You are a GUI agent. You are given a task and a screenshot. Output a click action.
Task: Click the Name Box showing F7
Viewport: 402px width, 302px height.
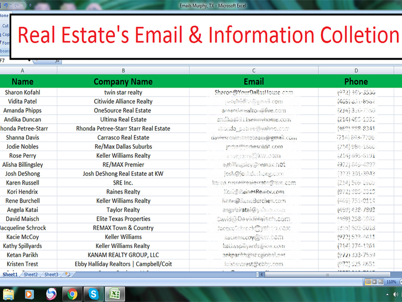[x=14, y=61]
